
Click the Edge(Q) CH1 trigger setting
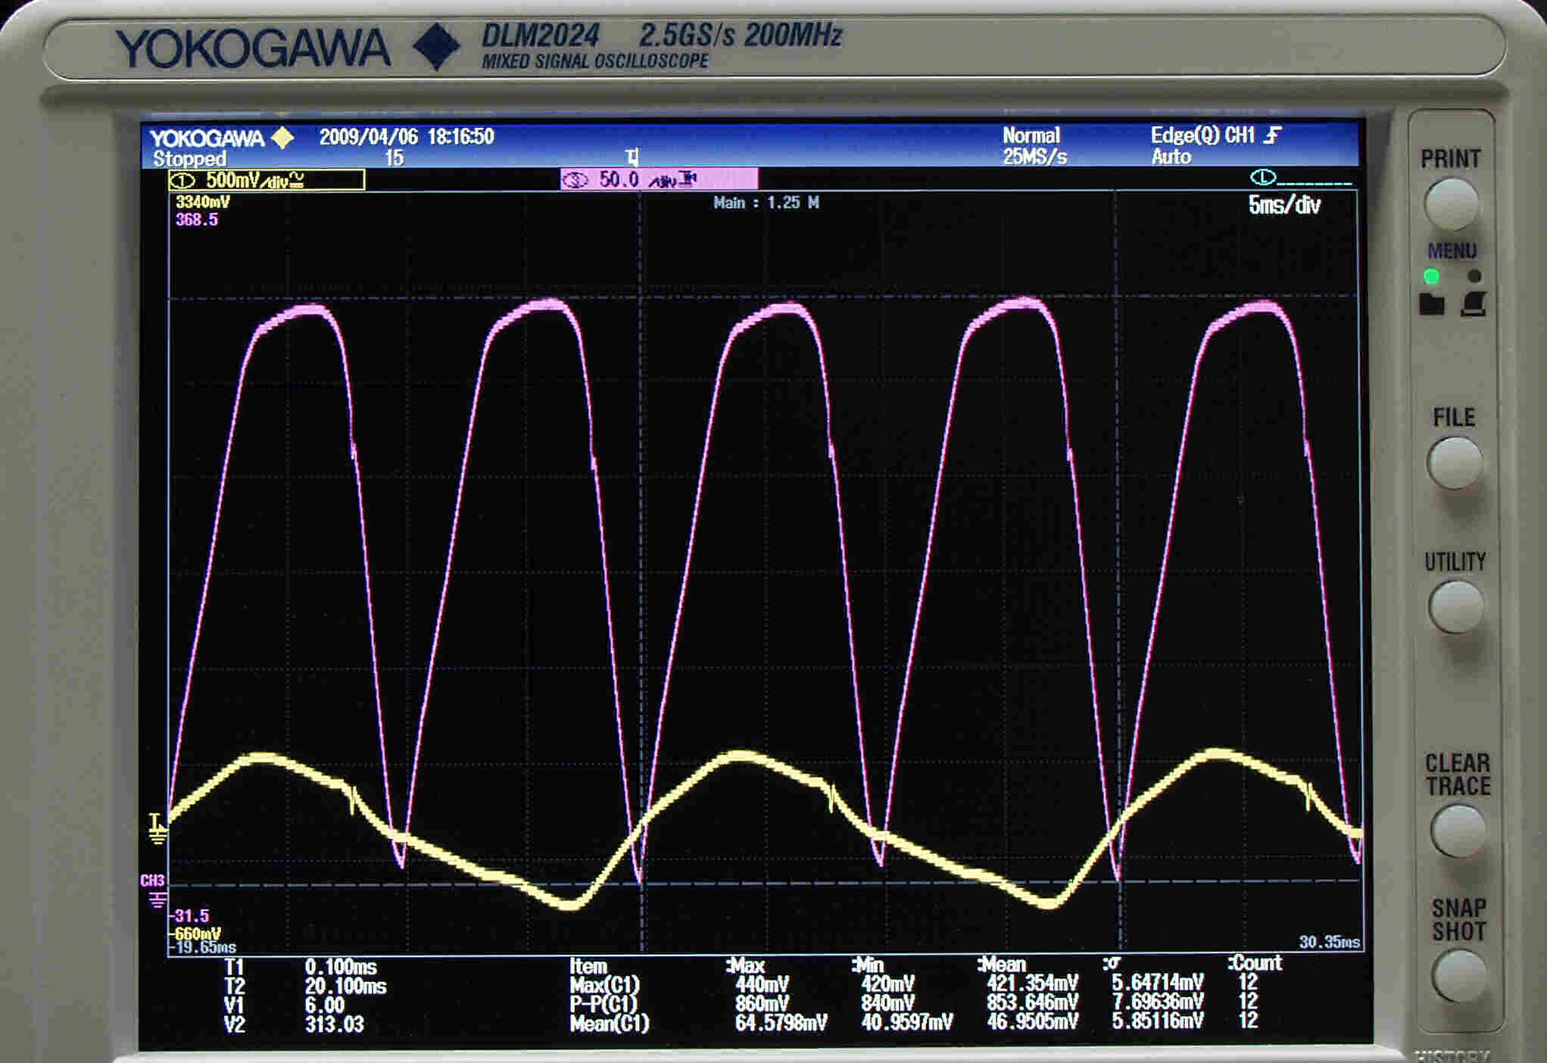1202,136
